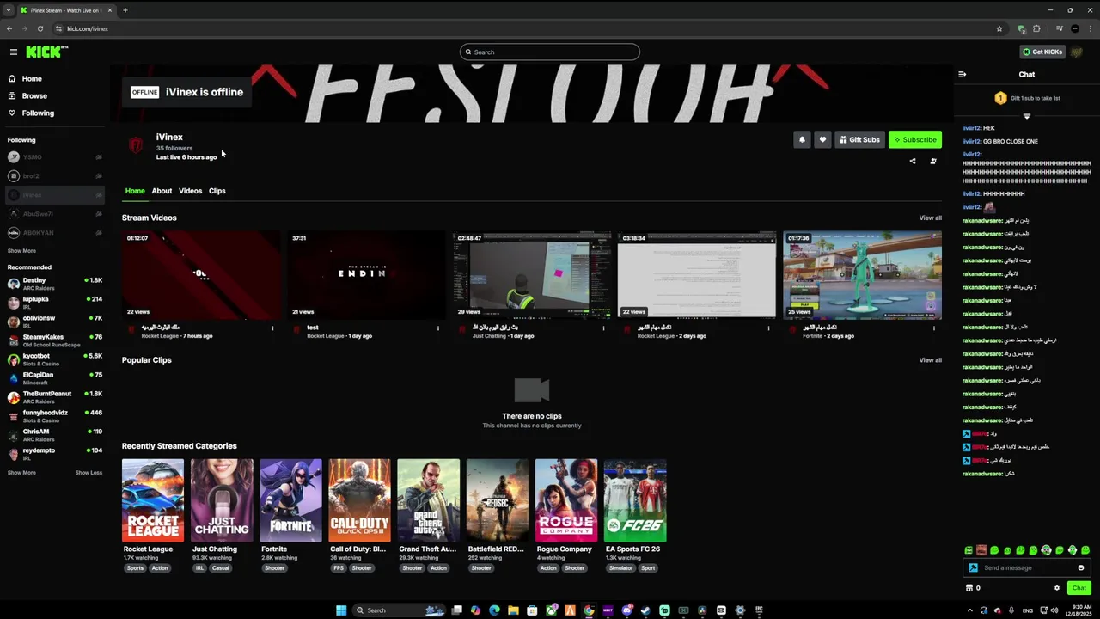This screenshot has height=619, width=1100.
Task: Click the Subscribe button
Action: [915, 139]
